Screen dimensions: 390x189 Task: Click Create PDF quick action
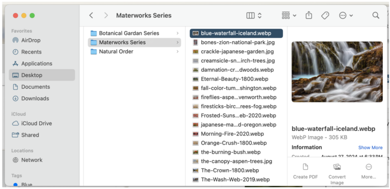pyautogui.click(x=305, y=171)
